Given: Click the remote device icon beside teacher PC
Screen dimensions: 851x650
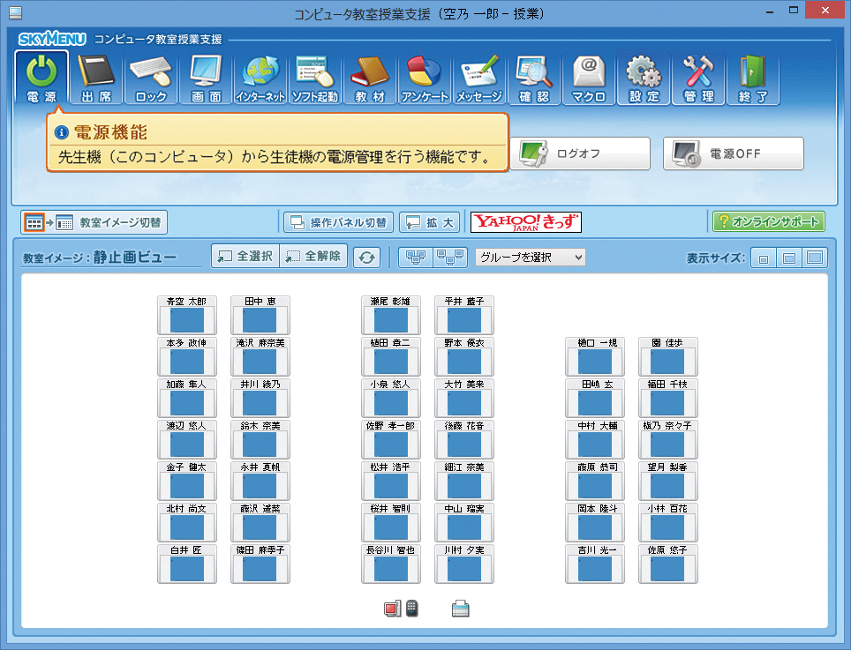Looking at the screenshot, I should pyautogui.click(x=412, y=609).
